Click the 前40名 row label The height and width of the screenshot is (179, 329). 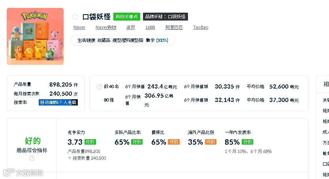click(x=111, y=87)
